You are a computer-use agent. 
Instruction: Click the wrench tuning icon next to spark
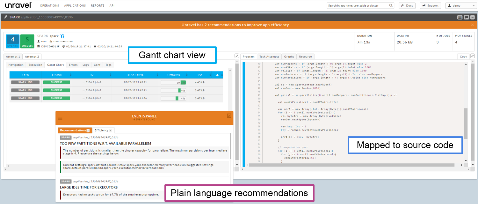[x=62, y=36]
